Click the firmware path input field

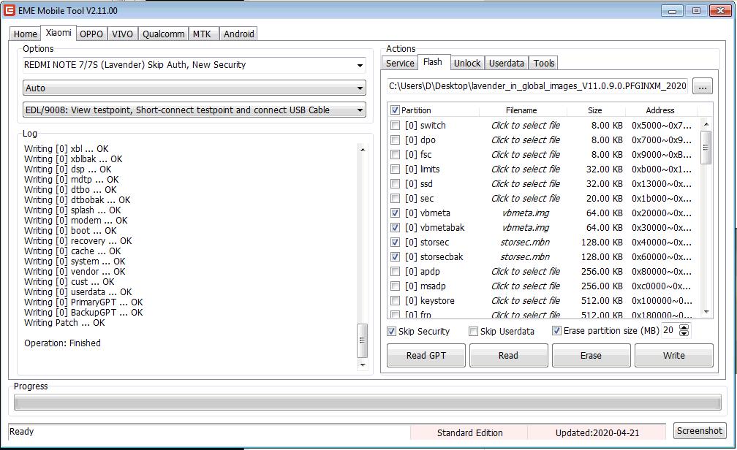pos(537,86)
